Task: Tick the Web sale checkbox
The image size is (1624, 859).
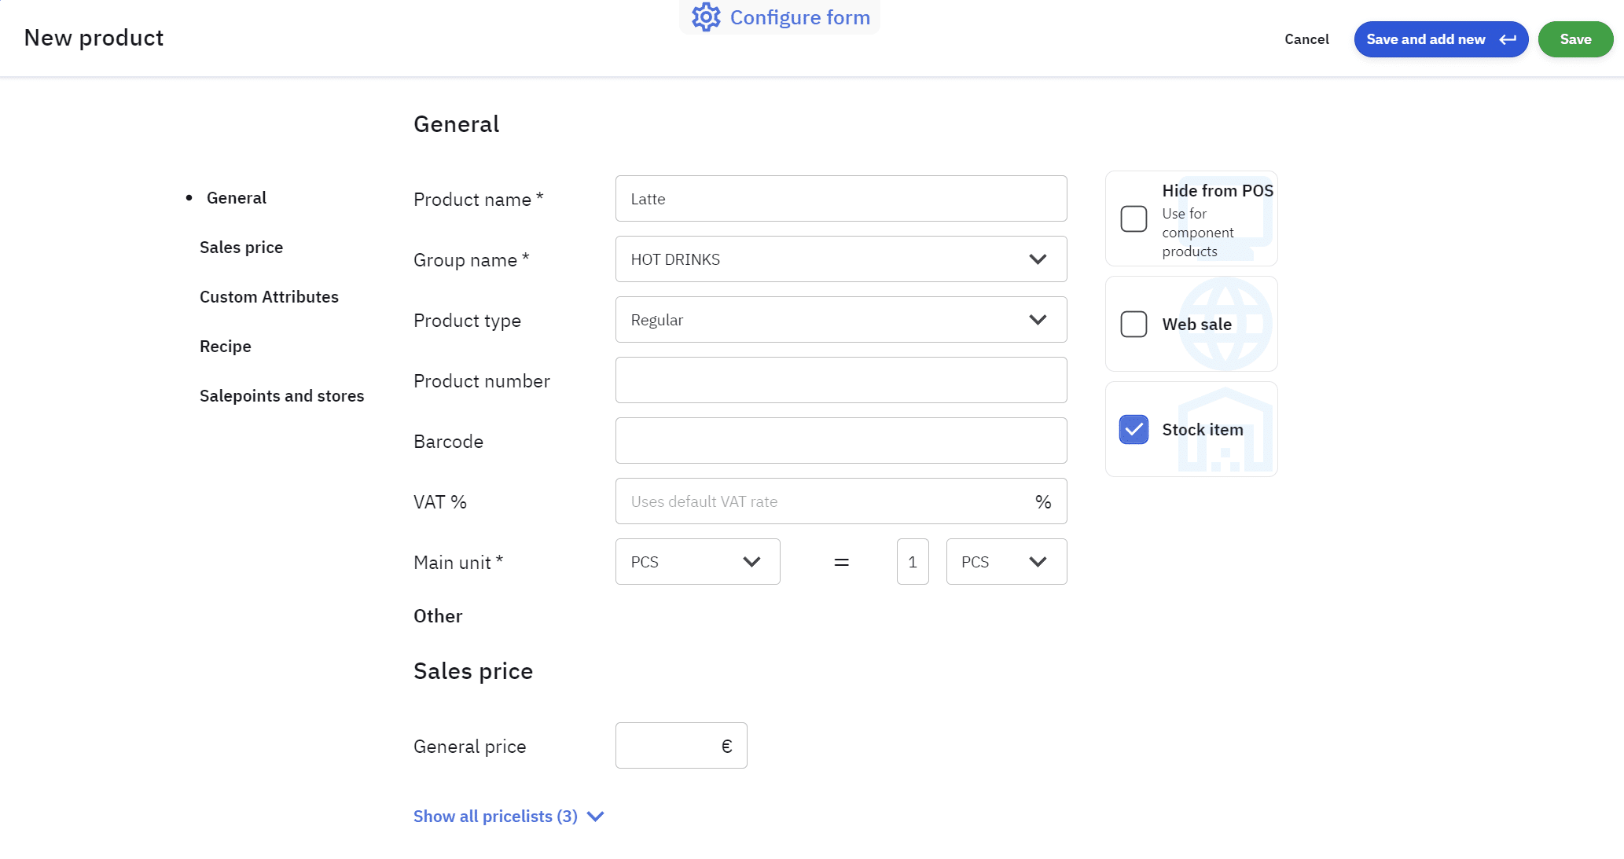Action: click(x=1133, y=324)
